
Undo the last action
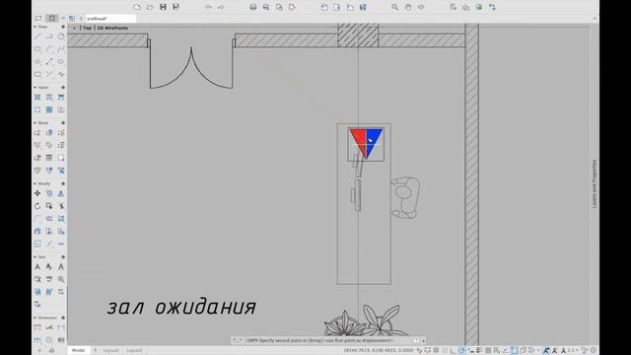click(208, 7)
